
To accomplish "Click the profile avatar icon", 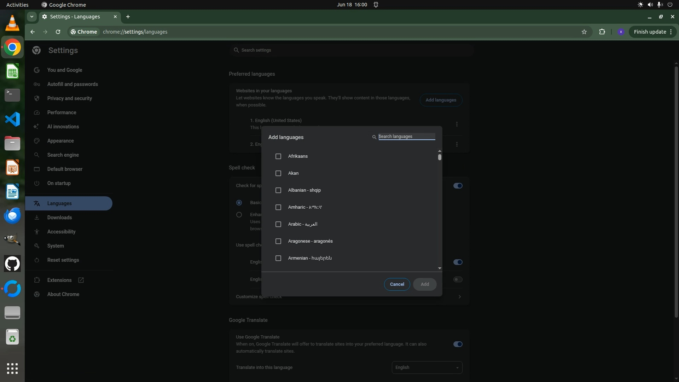I will (x=621, y=32).
